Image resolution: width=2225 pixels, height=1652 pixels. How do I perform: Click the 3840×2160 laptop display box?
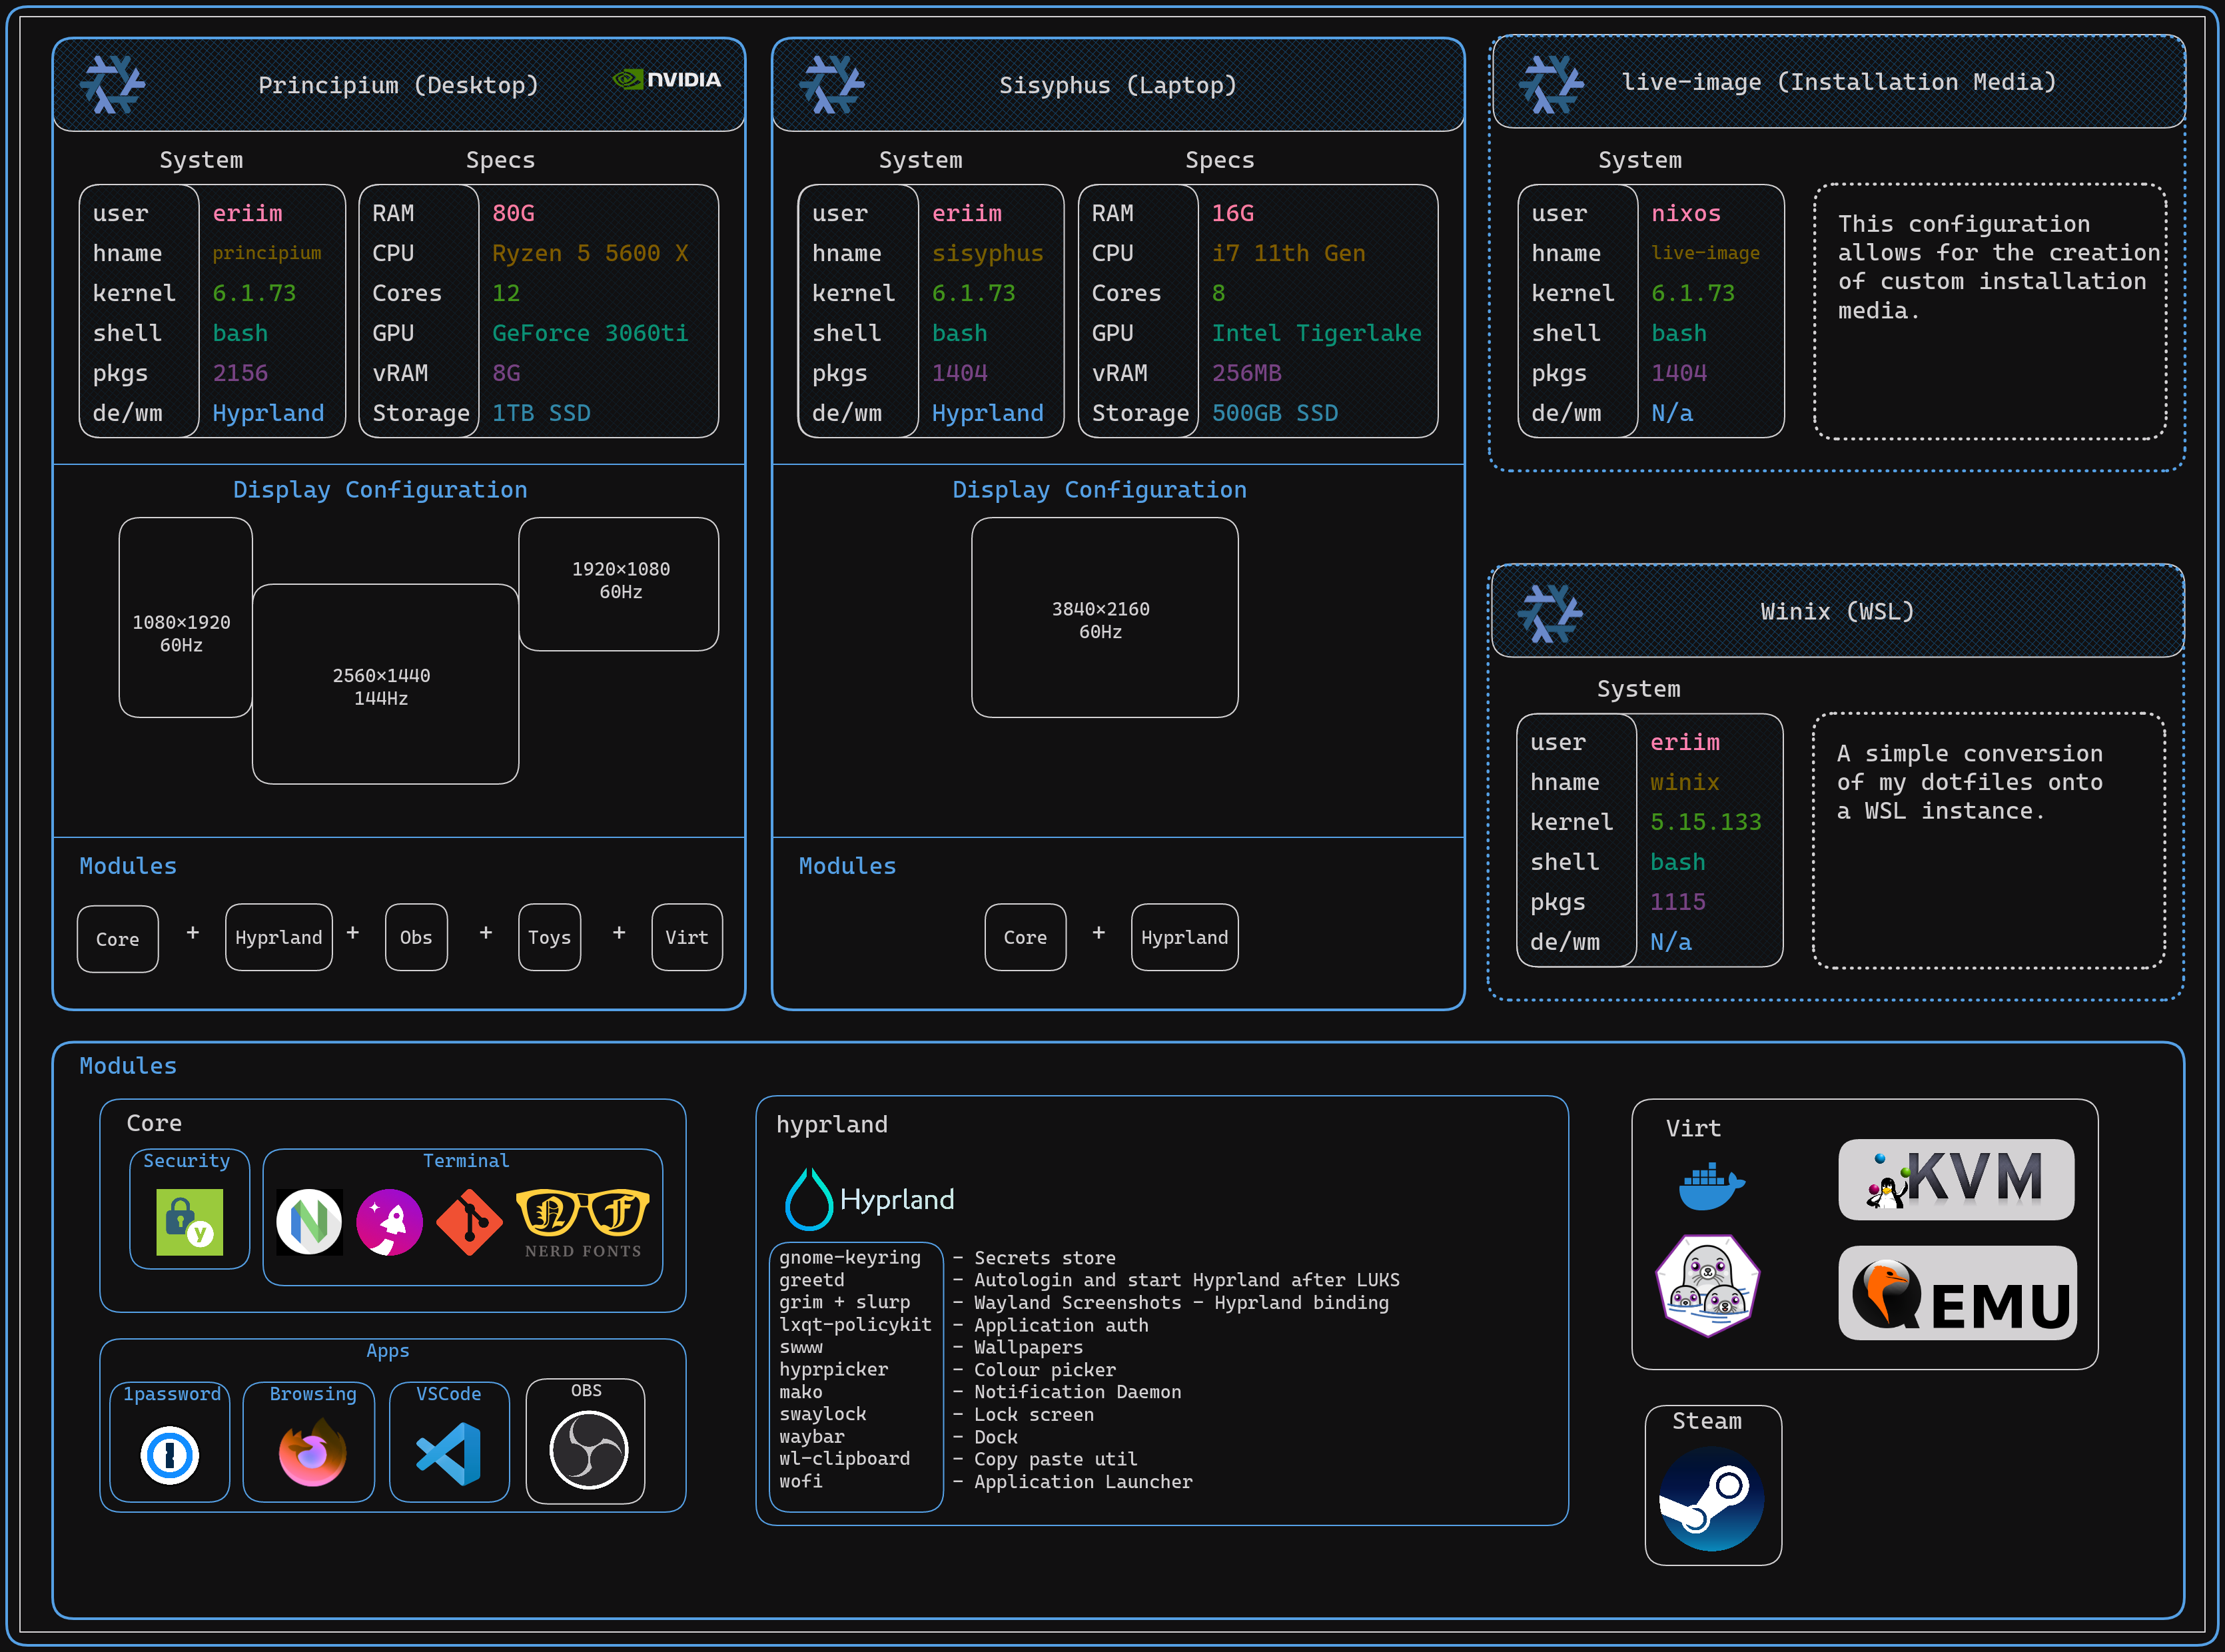1104,618
